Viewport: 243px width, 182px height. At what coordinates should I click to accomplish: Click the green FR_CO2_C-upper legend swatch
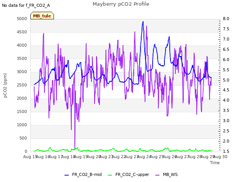tap(110, 175)
